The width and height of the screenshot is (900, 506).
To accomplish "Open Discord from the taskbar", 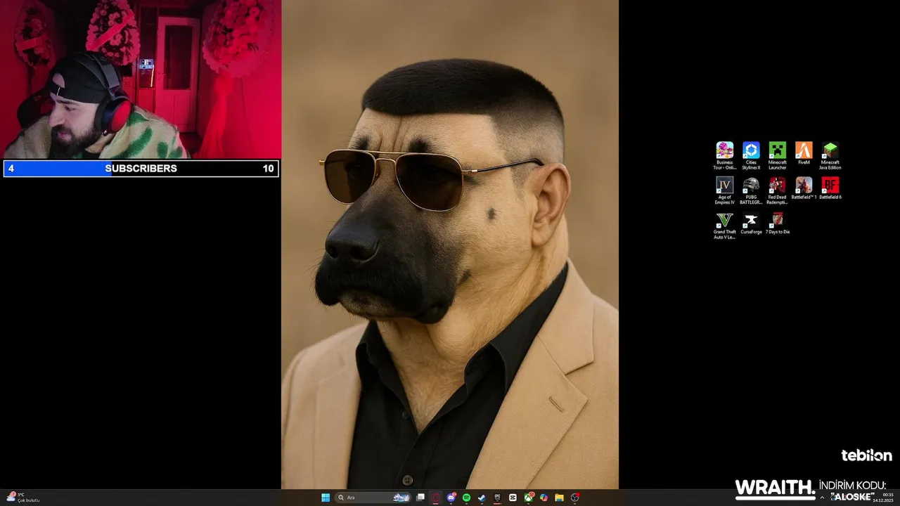I will coord(451,498).
